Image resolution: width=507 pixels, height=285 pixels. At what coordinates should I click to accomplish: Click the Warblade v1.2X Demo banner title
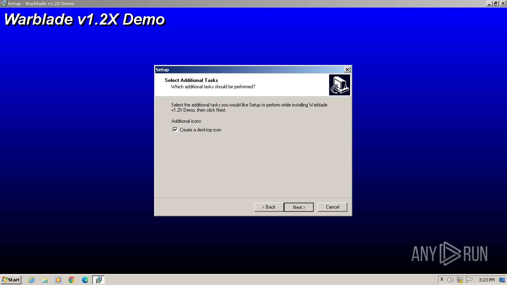(x=84, y=19)
